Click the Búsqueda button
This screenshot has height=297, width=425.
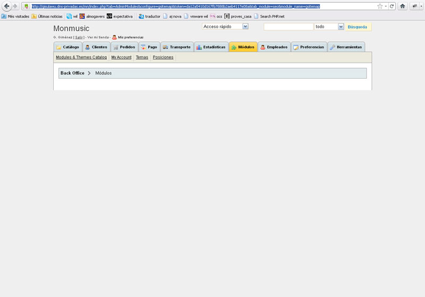point(358,27)
